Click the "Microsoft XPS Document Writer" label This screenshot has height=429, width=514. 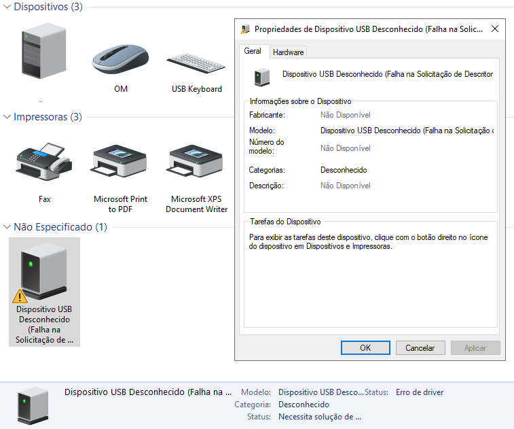(196, 204)
